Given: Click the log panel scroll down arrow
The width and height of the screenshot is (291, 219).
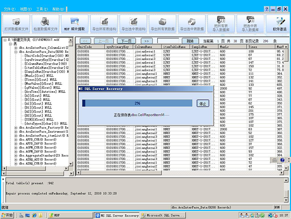Looking at the screenshot, I should pyautogui.click(x=286, y=200).
